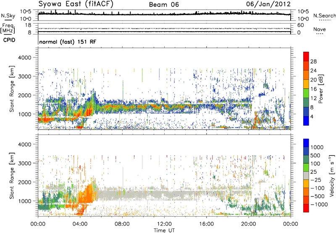Click the "28" label on Power colorbar

coord(313,61)
